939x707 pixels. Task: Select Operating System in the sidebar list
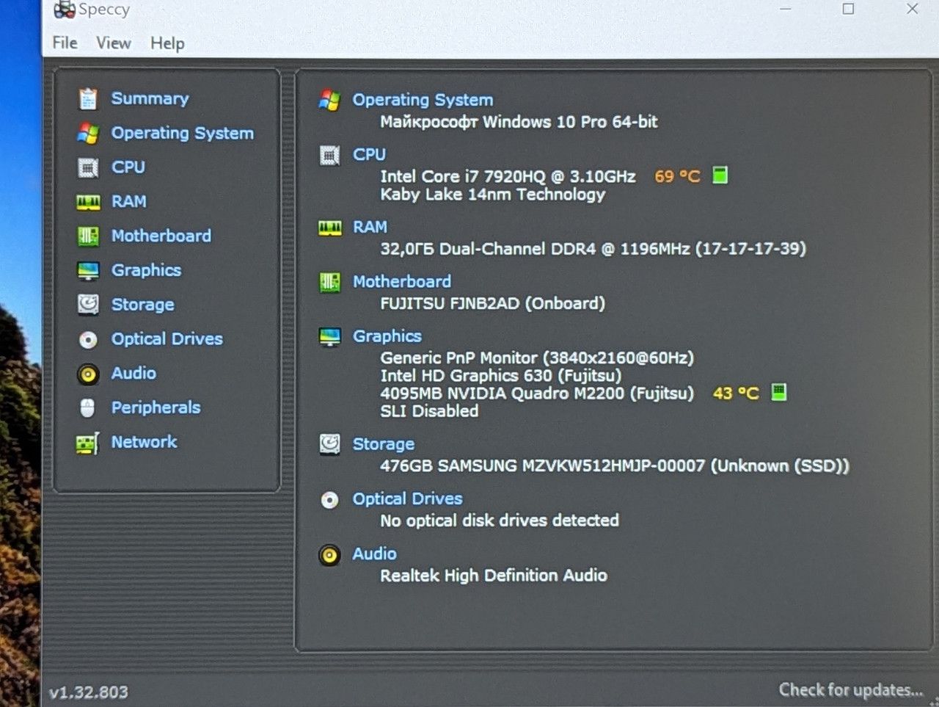tap(182, 133)
